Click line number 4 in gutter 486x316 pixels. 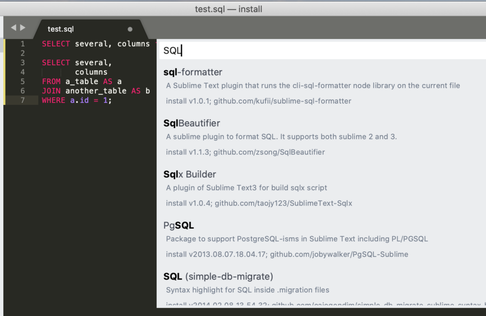pos(23,72)
